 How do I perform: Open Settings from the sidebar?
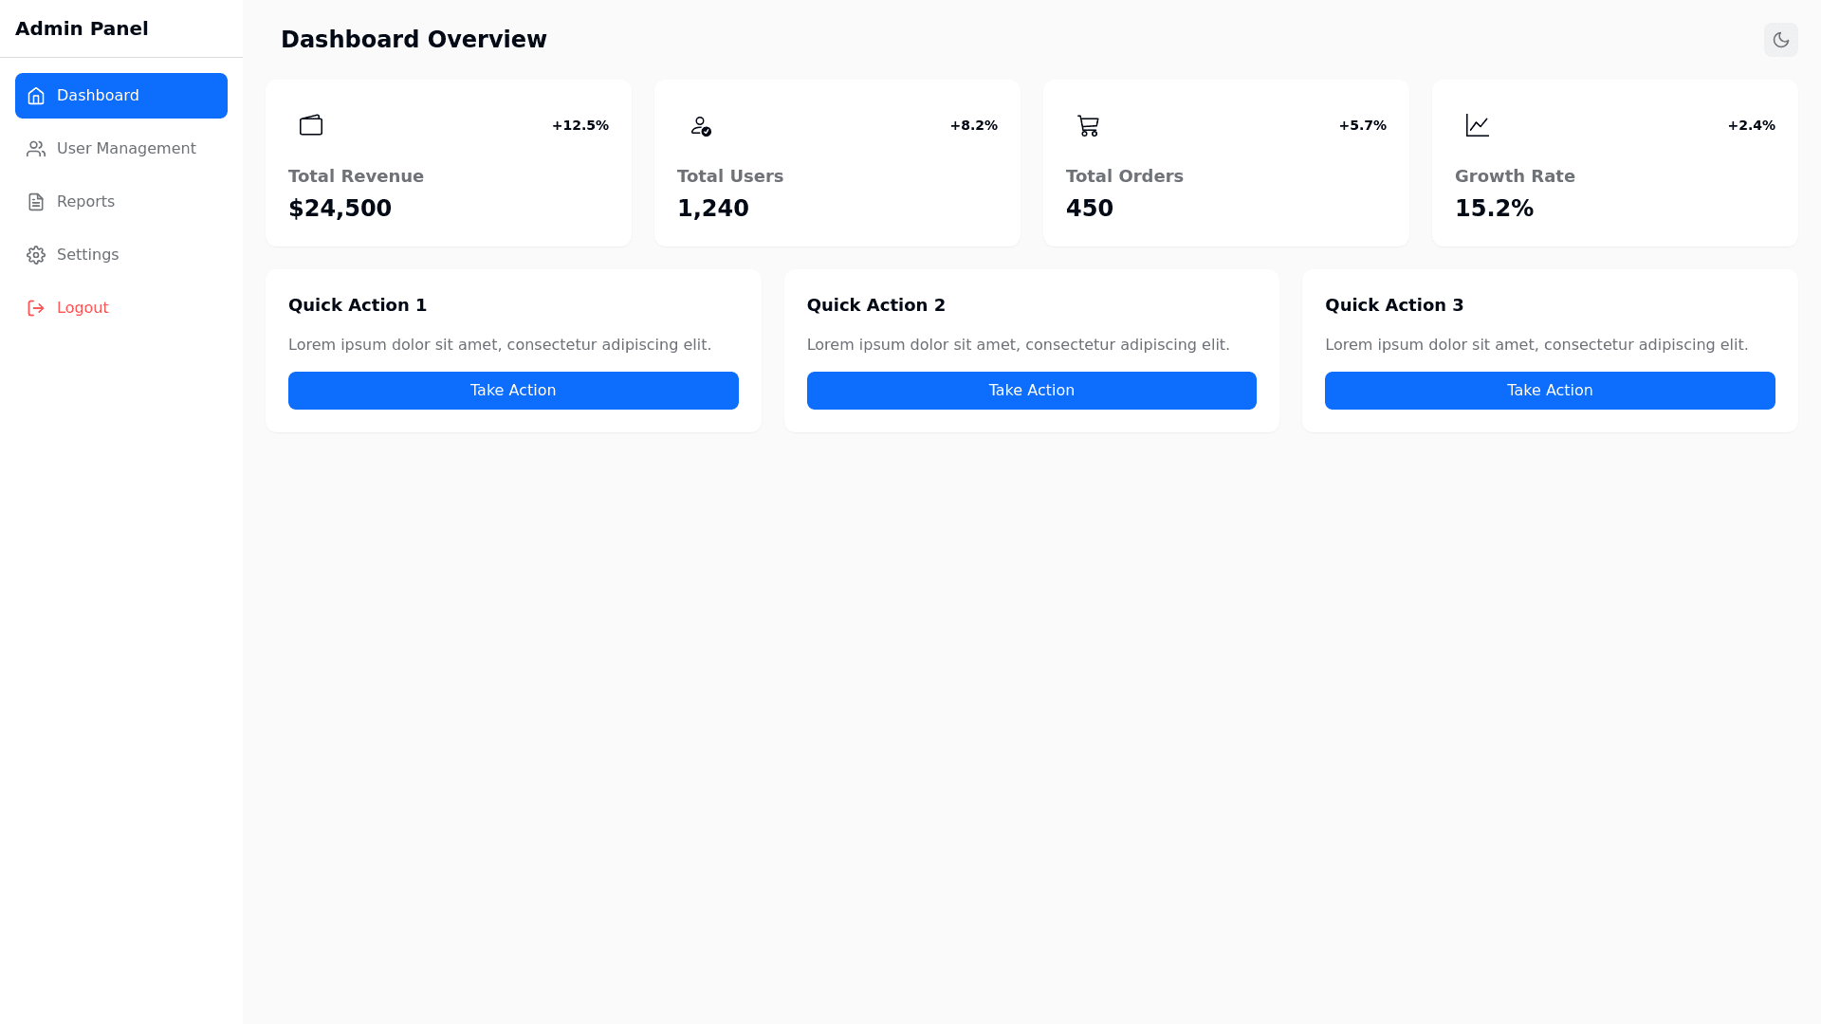pyautogui.click(x=87, y=255)
